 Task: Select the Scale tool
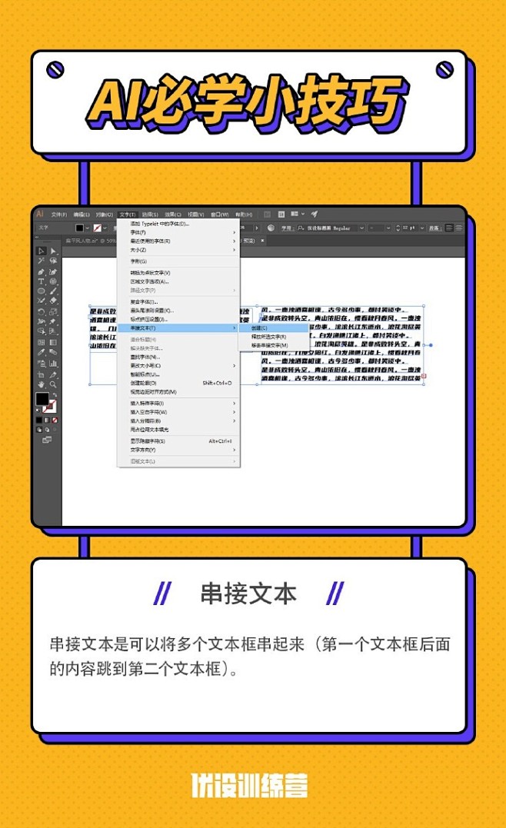(53, 312)
